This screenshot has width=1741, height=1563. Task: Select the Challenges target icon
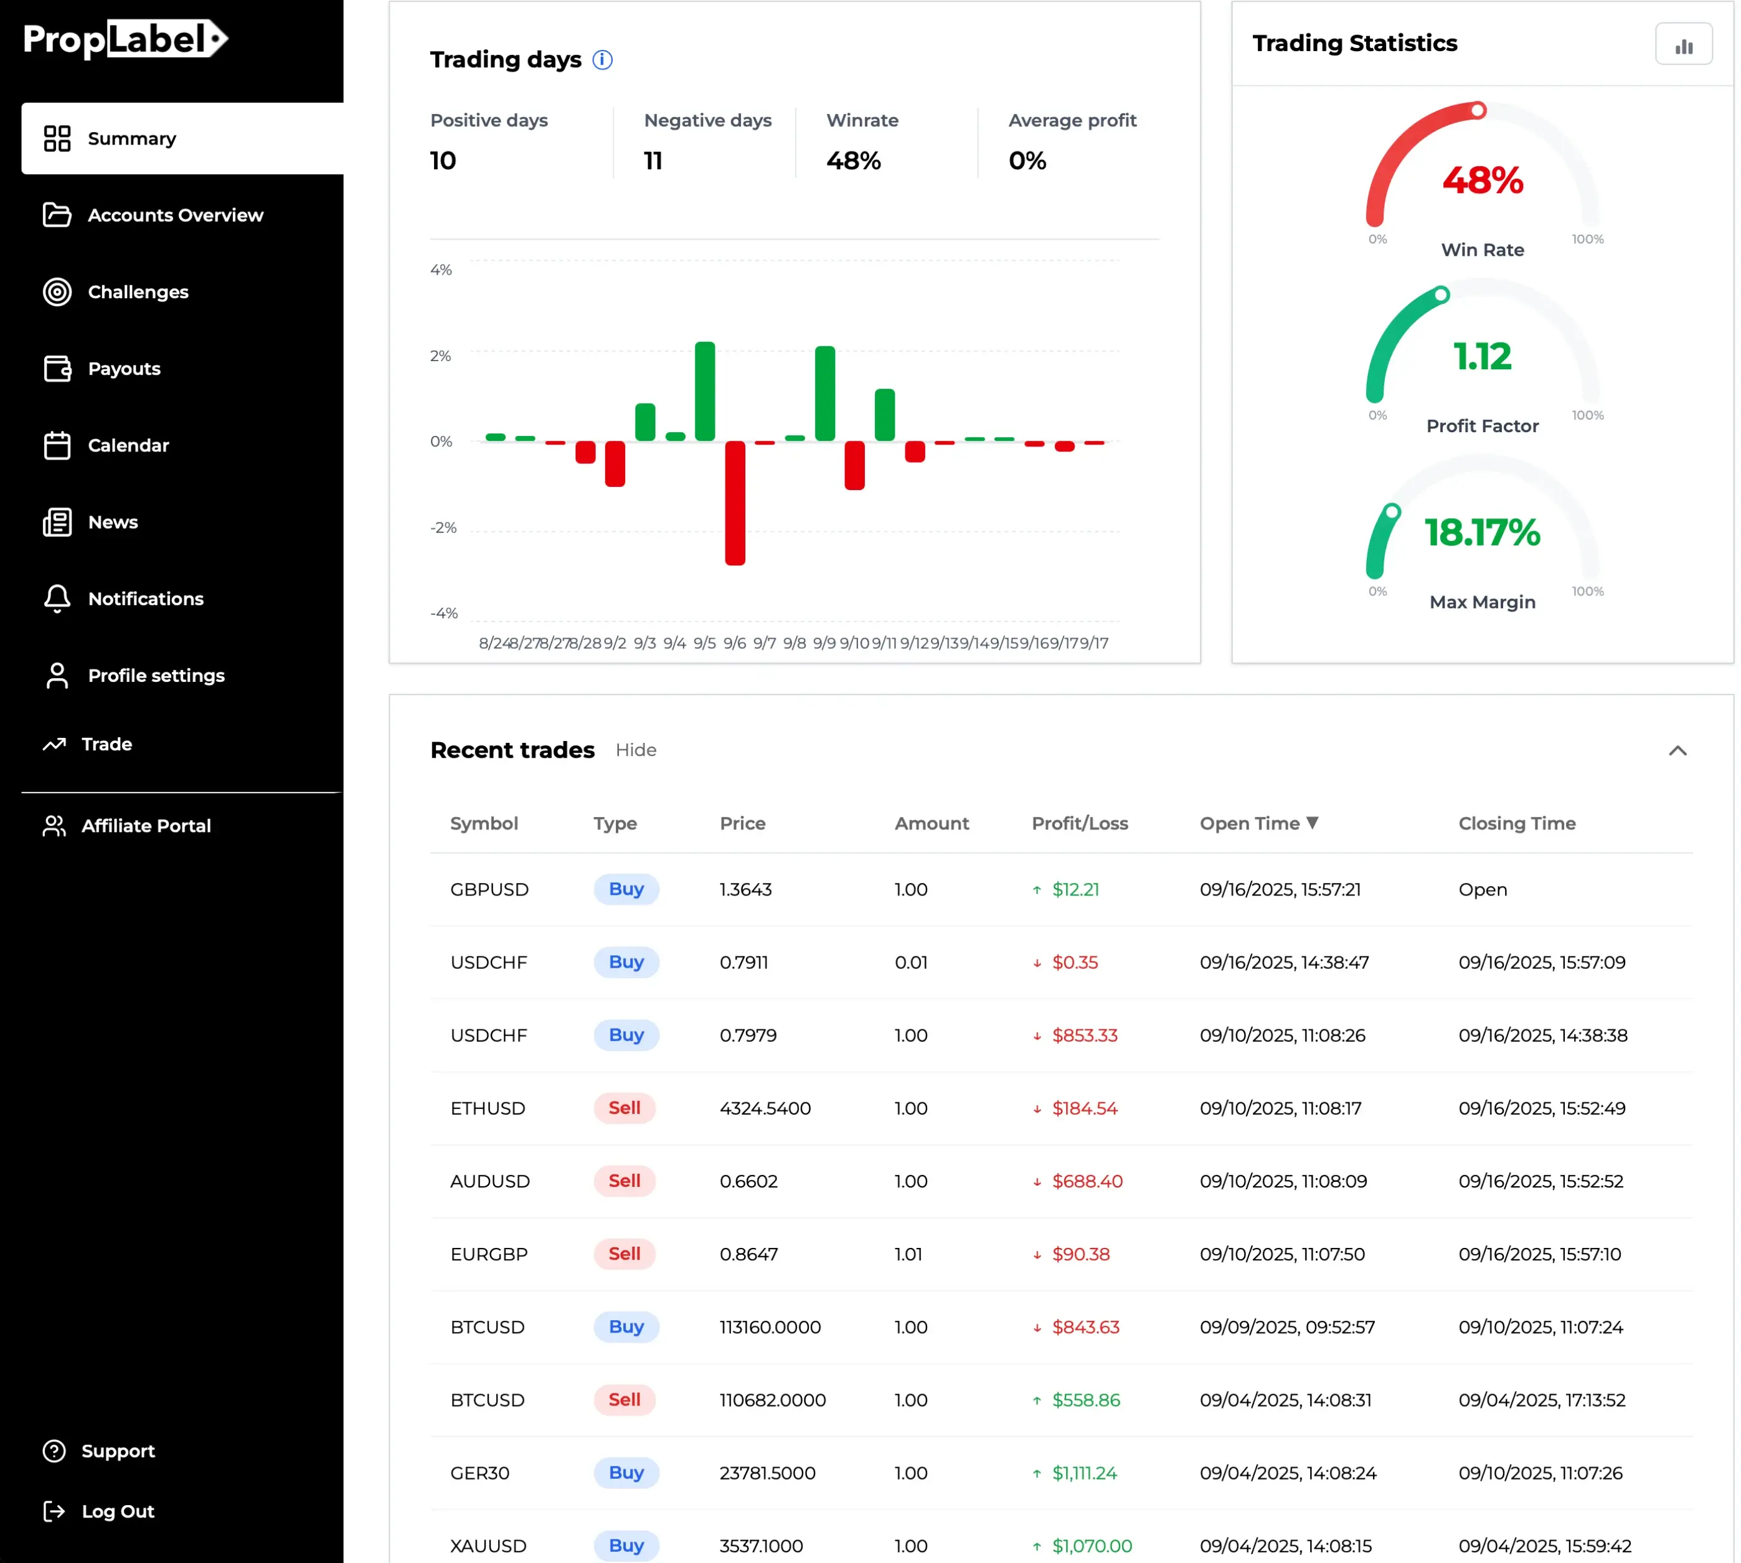point(57,292)
